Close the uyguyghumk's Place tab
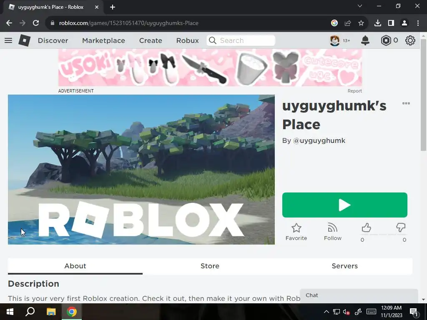427x320 pixels. [97, 7]
